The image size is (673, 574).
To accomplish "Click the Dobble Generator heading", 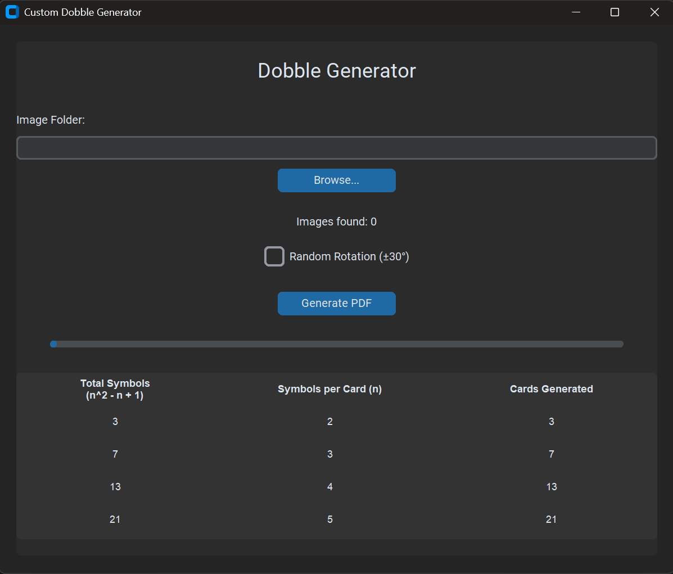I will pyautogui.click(x=336, y=71).
